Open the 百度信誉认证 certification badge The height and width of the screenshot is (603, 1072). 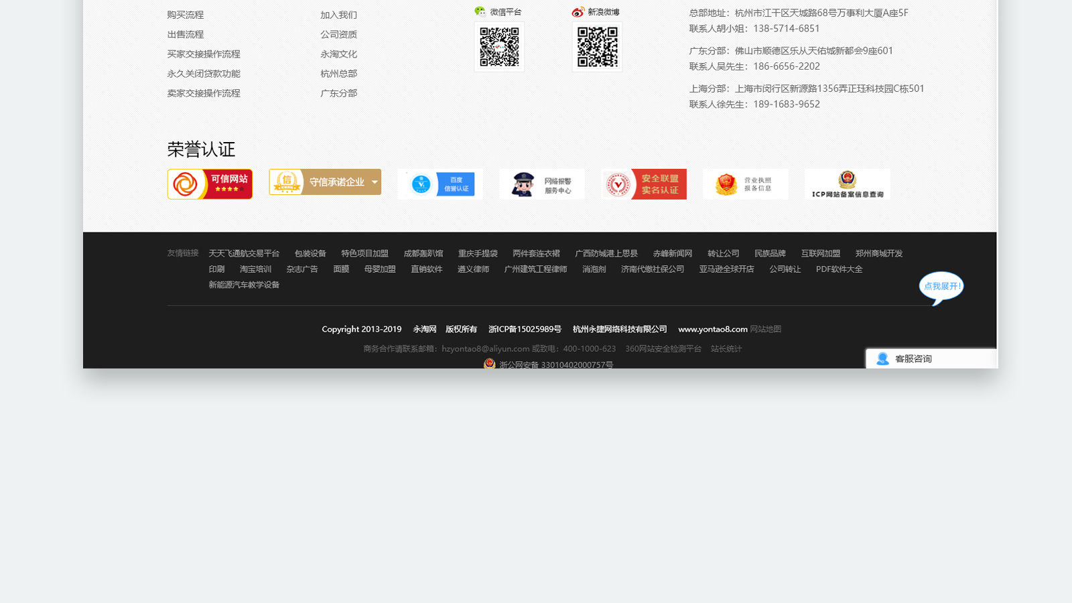pos(440,184)
